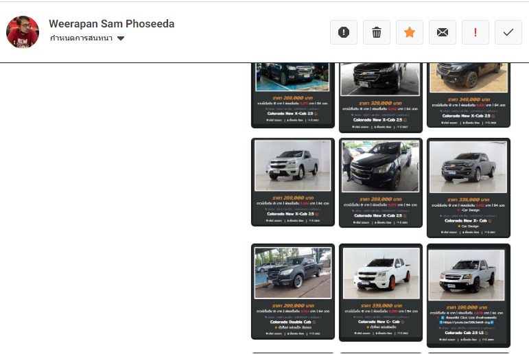Click the 'Colorado New X- Cab' title with Car Design
The image size is (529, 354).
tap(466, 221)
